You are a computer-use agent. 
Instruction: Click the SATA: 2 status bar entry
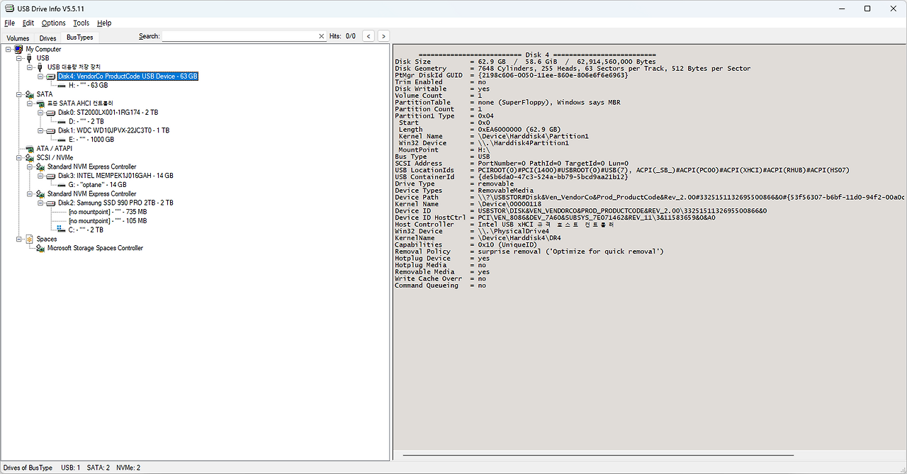98,468
